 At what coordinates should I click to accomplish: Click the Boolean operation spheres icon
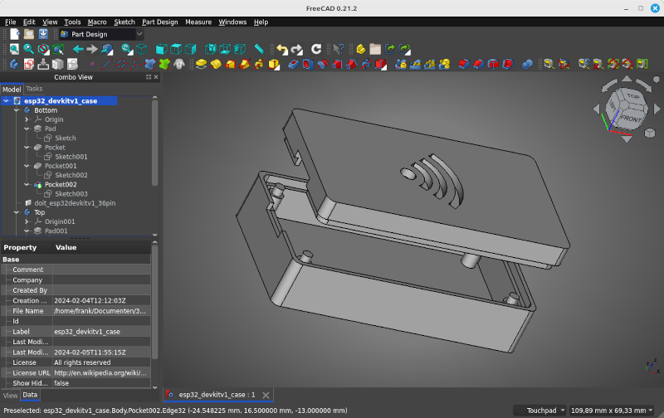(528, 64)
